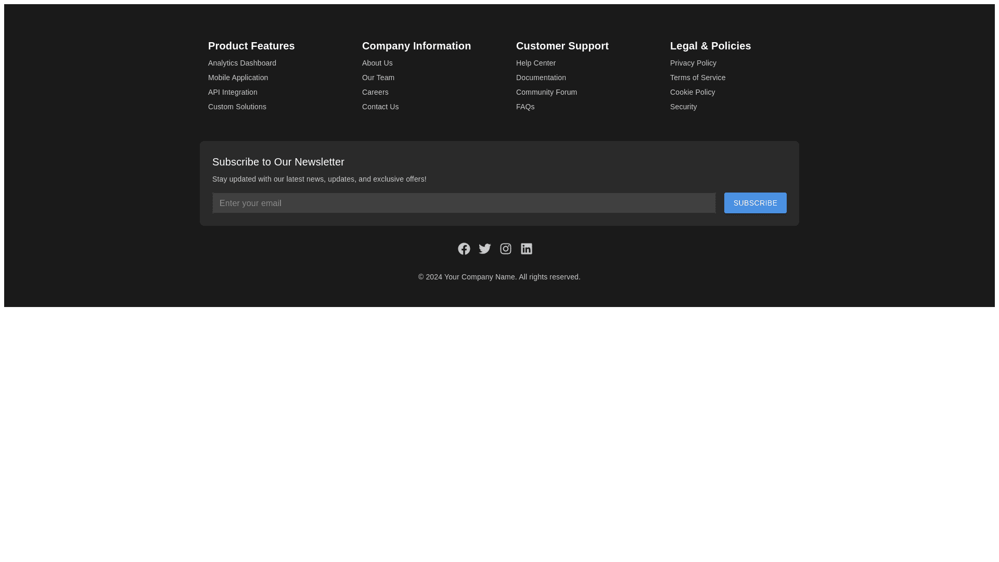Open the Privacy Policy link

pos(693,63)
